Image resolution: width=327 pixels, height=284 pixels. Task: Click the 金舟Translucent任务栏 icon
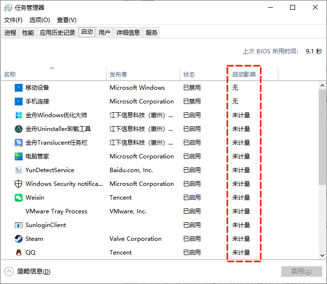click(x=19, y=143)
